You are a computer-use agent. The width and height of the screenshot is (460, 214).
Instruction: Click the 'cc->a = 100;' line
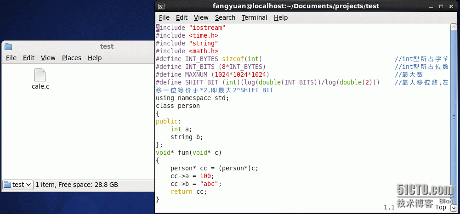pos(193,176)
